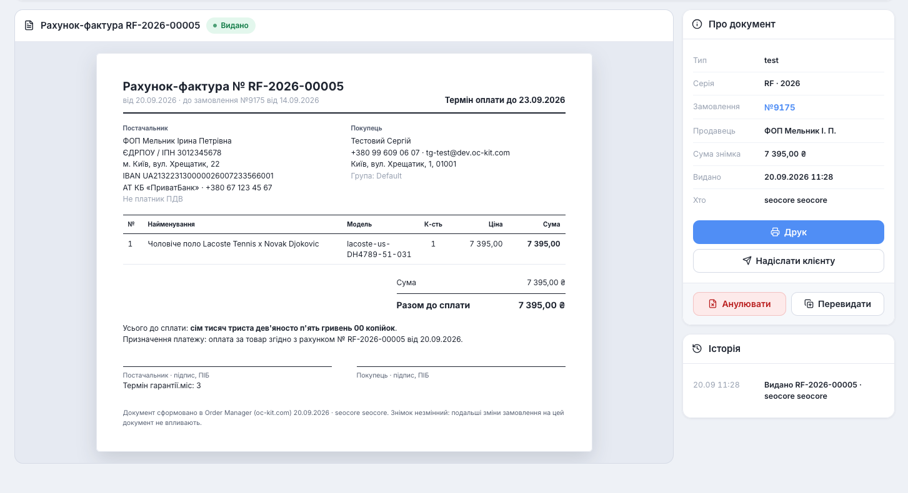Click the Найменування column header
The height and width of the screenshot is (493, 908).
click(x=171, y=224)
